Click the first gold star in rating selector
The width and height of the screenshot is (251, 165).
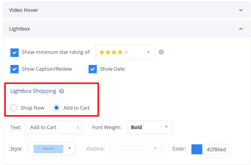(102, 52)
